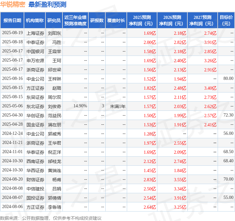Click the 72.30 target price

click(x=228, y=115)
